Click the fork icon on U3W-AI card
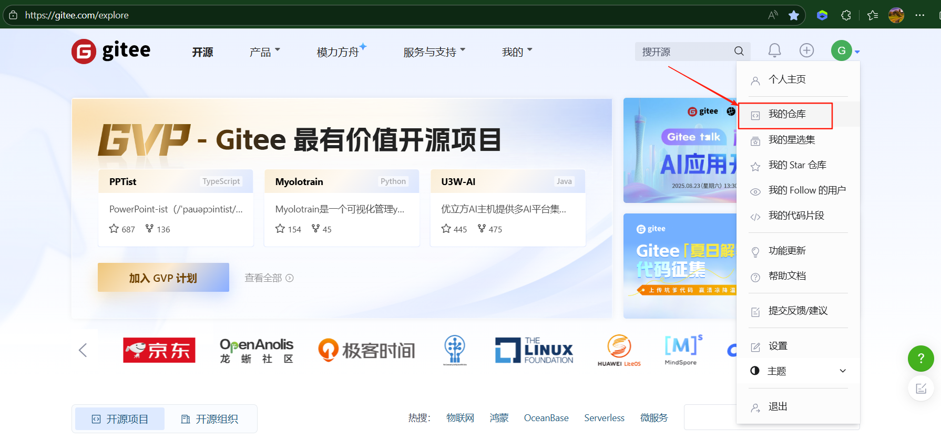This screenshot has height=439, width=941. point(482,228)
